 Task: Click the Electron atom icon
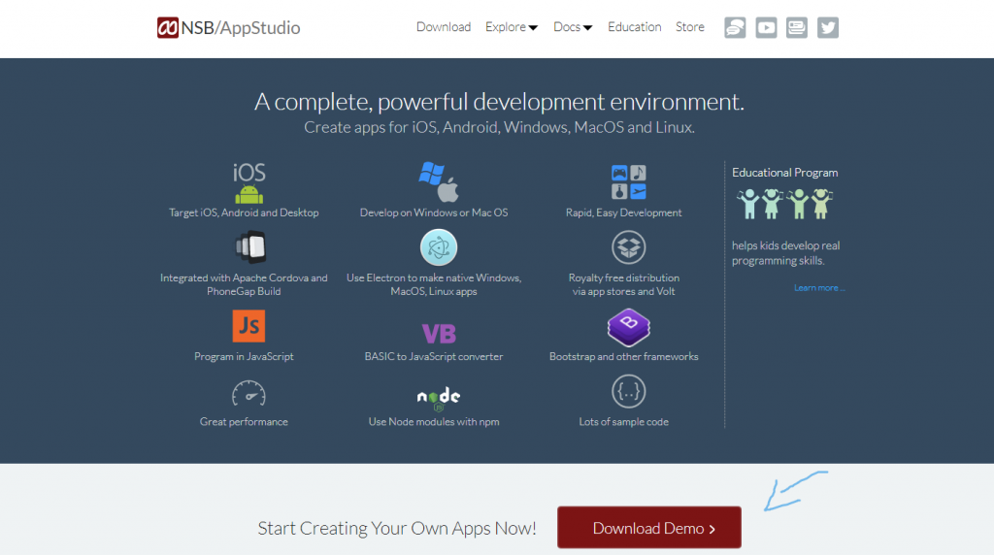[x=439, y=247]
